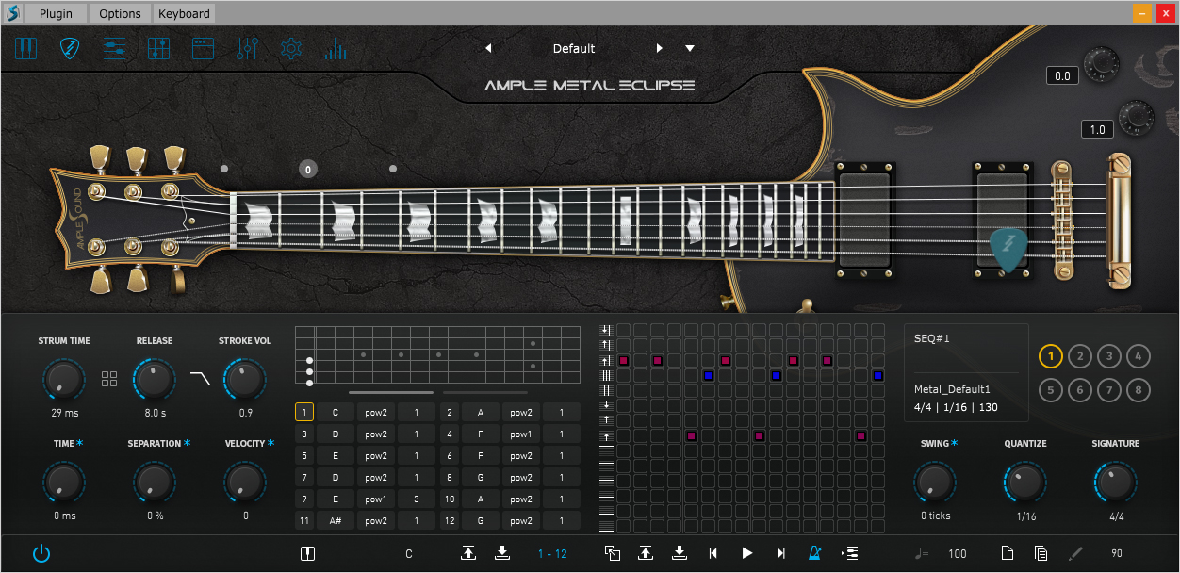Select chord slot 7 button
Image resolution: width=1180 pixels, height=573 pixels.
(x=304, y=477)
